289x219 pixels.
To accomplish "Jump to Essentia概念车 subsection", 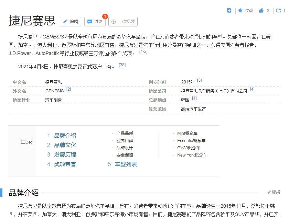I will (191, 141).
